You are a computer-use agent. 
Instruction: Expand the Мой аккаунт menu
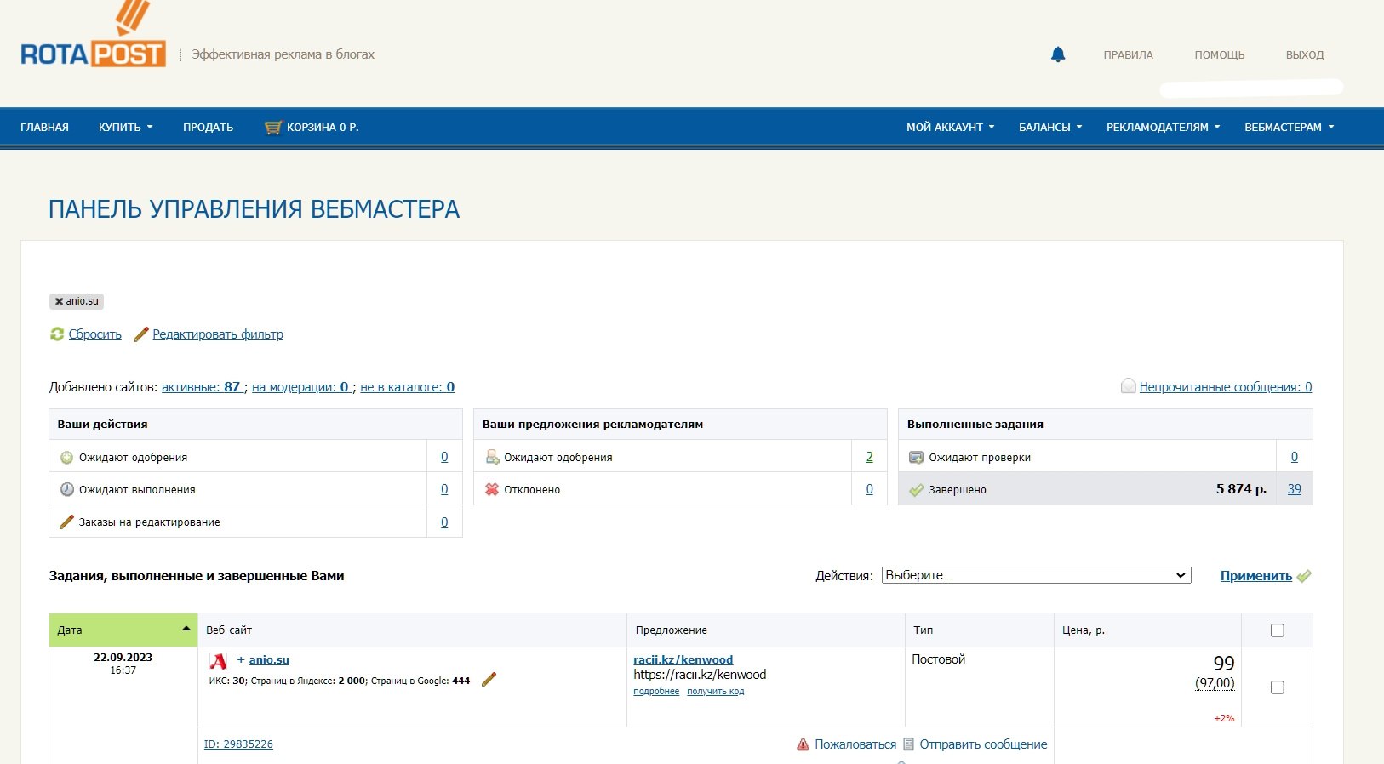click(x=949, y=128)
